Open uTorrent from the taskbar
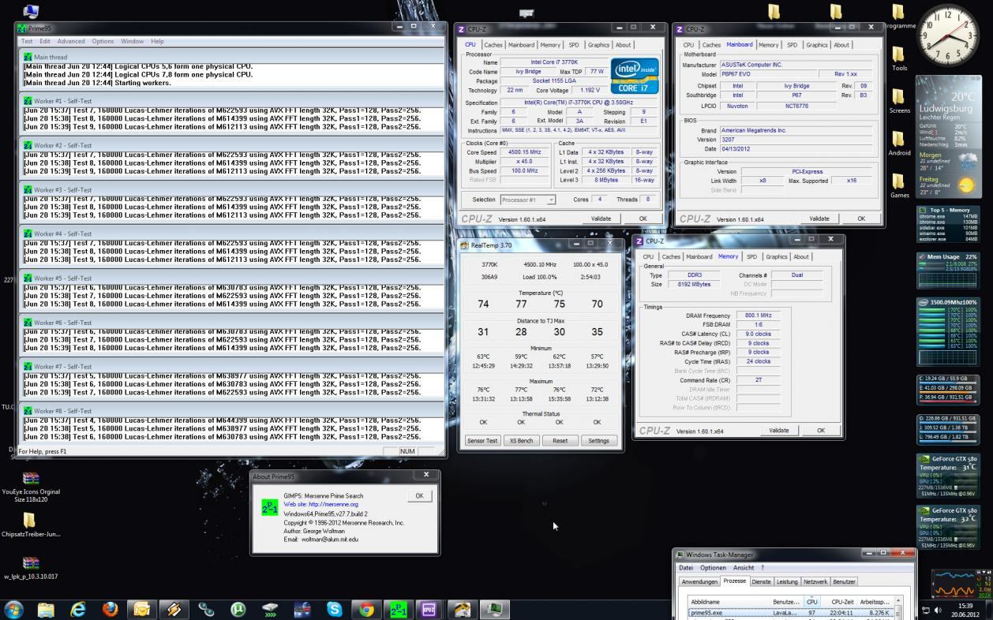This screenshot has width=993, height=620. [238, 609]
